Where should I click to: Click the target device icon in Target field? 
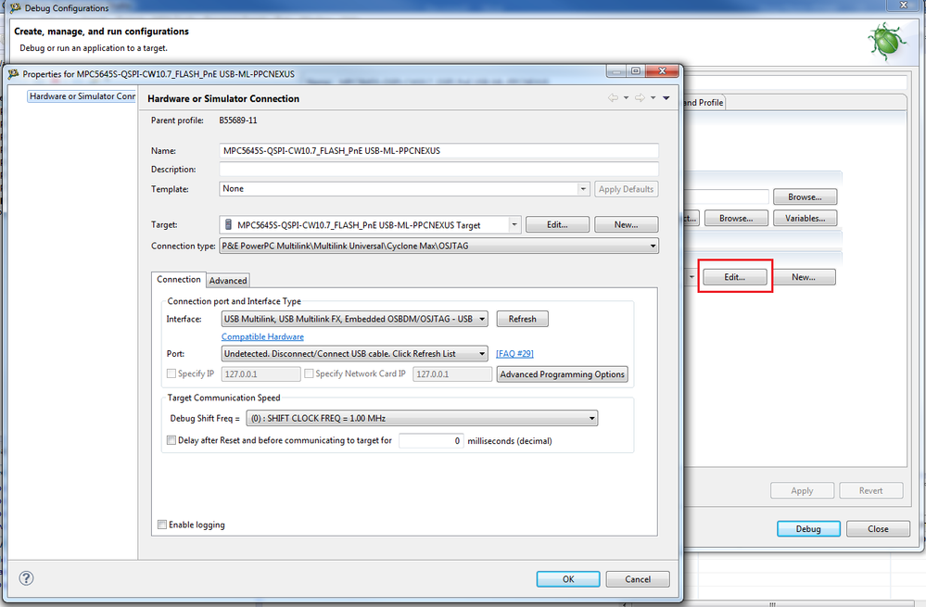point(229,225)
